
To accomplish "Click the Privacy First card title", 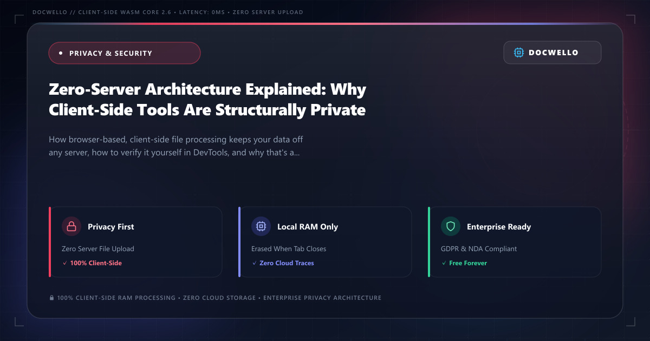I will tap(111, 227).
